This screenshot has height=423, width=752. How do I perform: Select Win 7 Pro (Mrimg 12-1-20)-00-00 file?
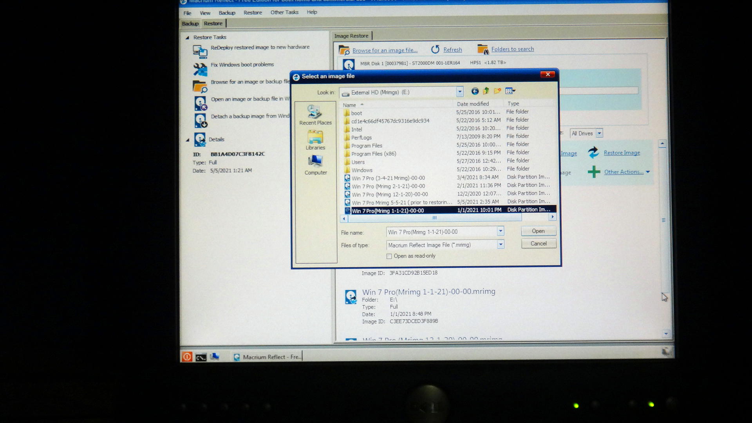[389, 195]
